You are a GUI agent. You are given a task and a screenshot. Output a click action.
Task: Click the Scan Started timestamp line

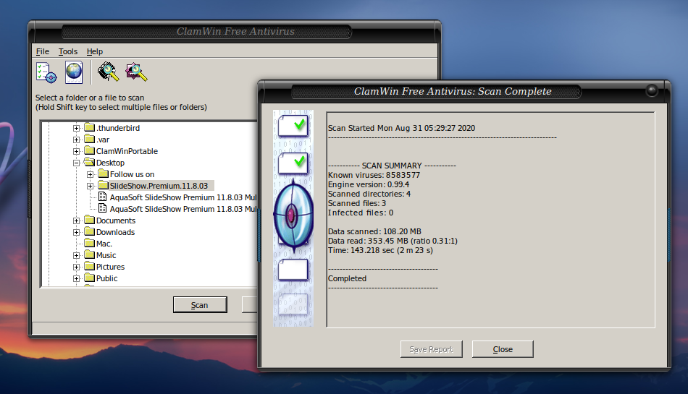click(x=401, y=128)
